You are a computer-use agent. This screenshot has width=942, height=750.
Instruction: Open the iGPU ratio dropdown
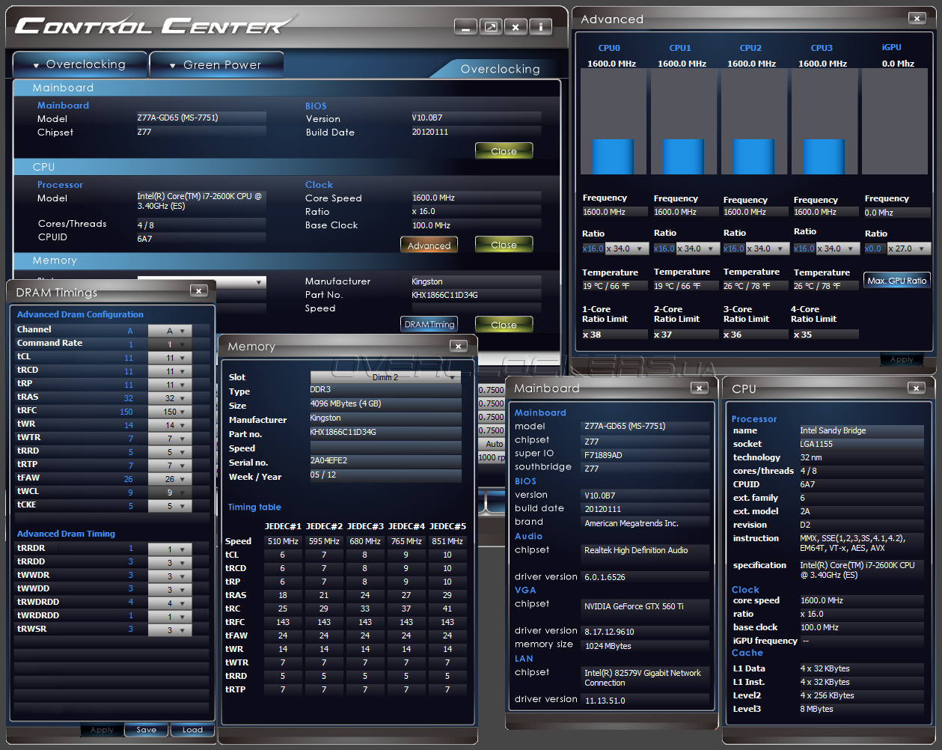(908, 249)
